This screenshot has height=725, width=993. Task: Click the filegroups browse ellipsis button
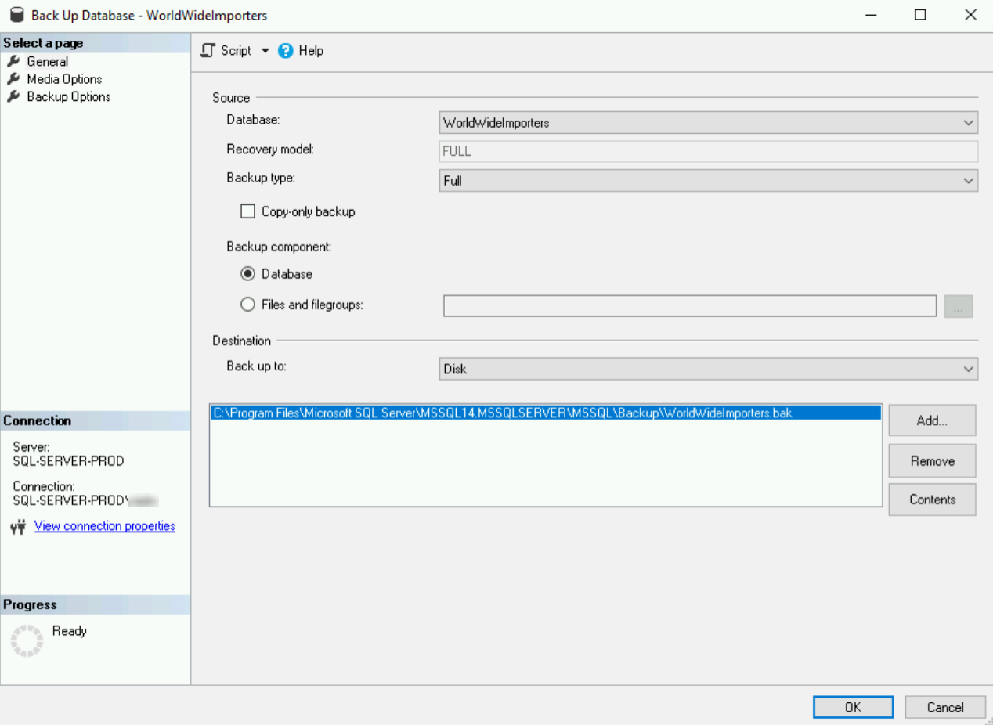(x=959, y=305)
